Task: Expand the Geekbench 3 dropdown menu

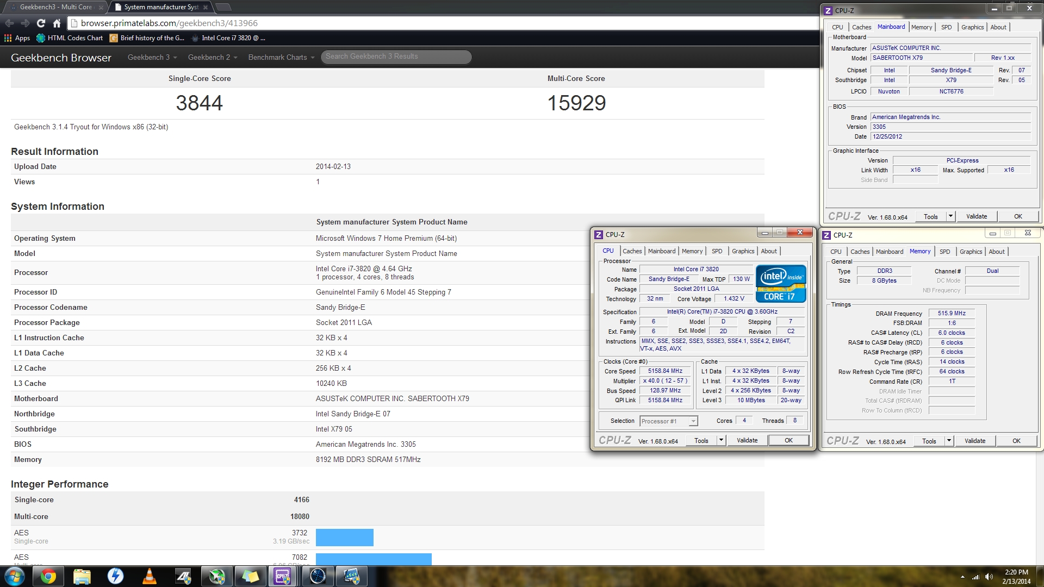Action: tap(152, 57)
